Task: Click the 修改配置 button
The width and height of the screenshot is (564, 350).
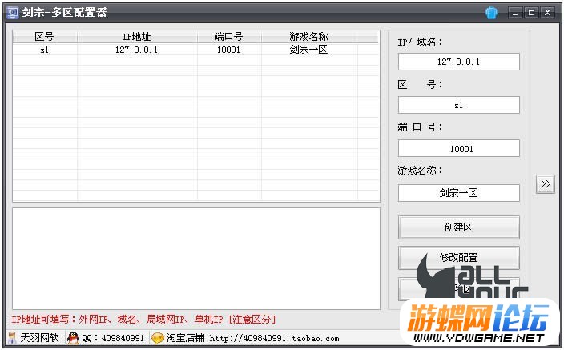Action: click(x=458, y=258)
